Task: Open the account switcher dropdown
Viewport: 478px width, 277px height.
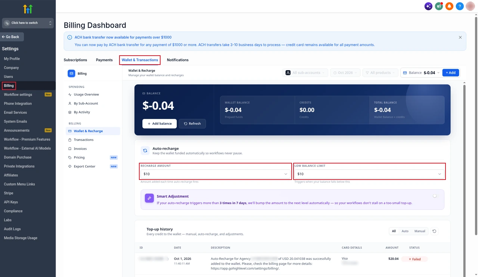Action: click(x=28, y=23)
